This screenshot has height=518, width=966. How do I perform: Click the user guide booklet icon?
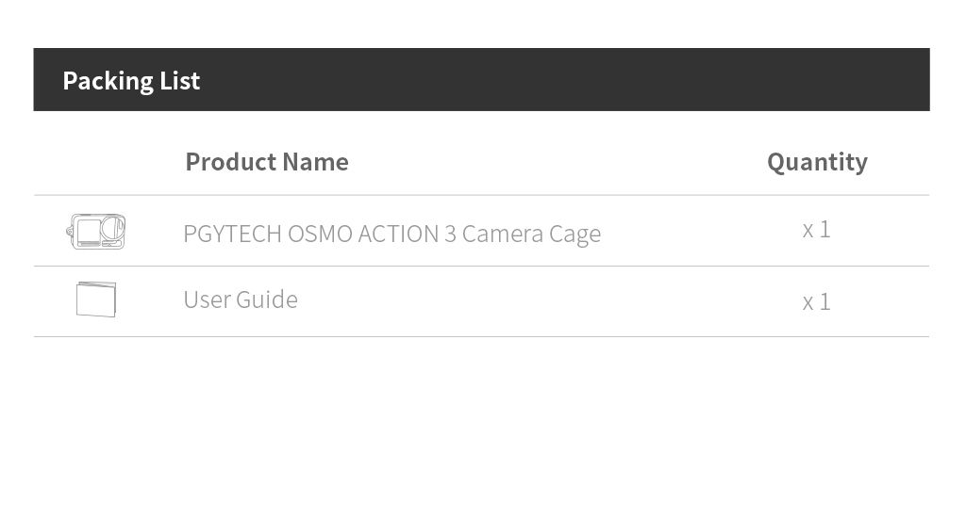[96, 299]
